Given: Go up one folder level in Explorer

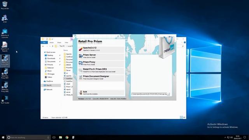Looking at the screenshot, I should 53,46.
